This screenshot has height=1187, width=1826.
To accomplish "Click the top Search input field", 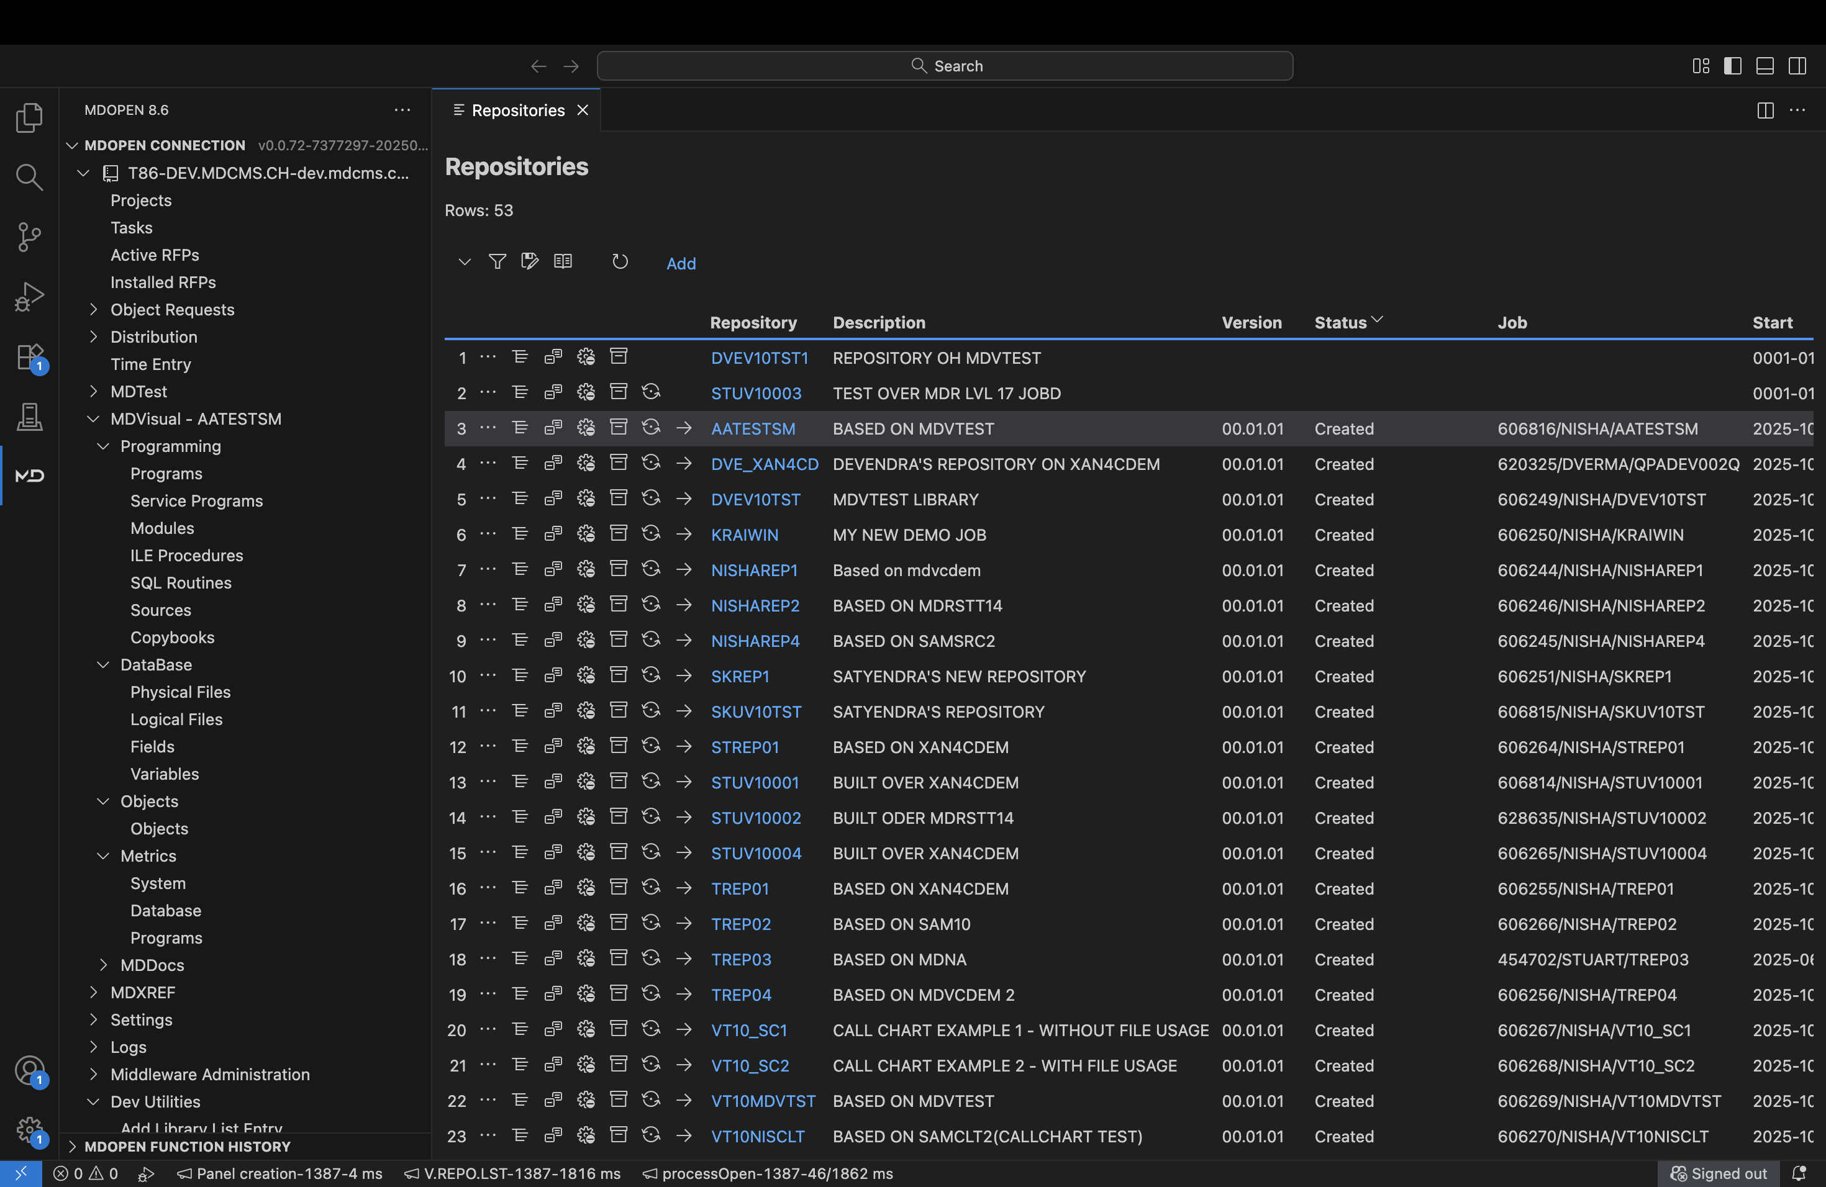I will pyautogui.click(x=945, y=66).
